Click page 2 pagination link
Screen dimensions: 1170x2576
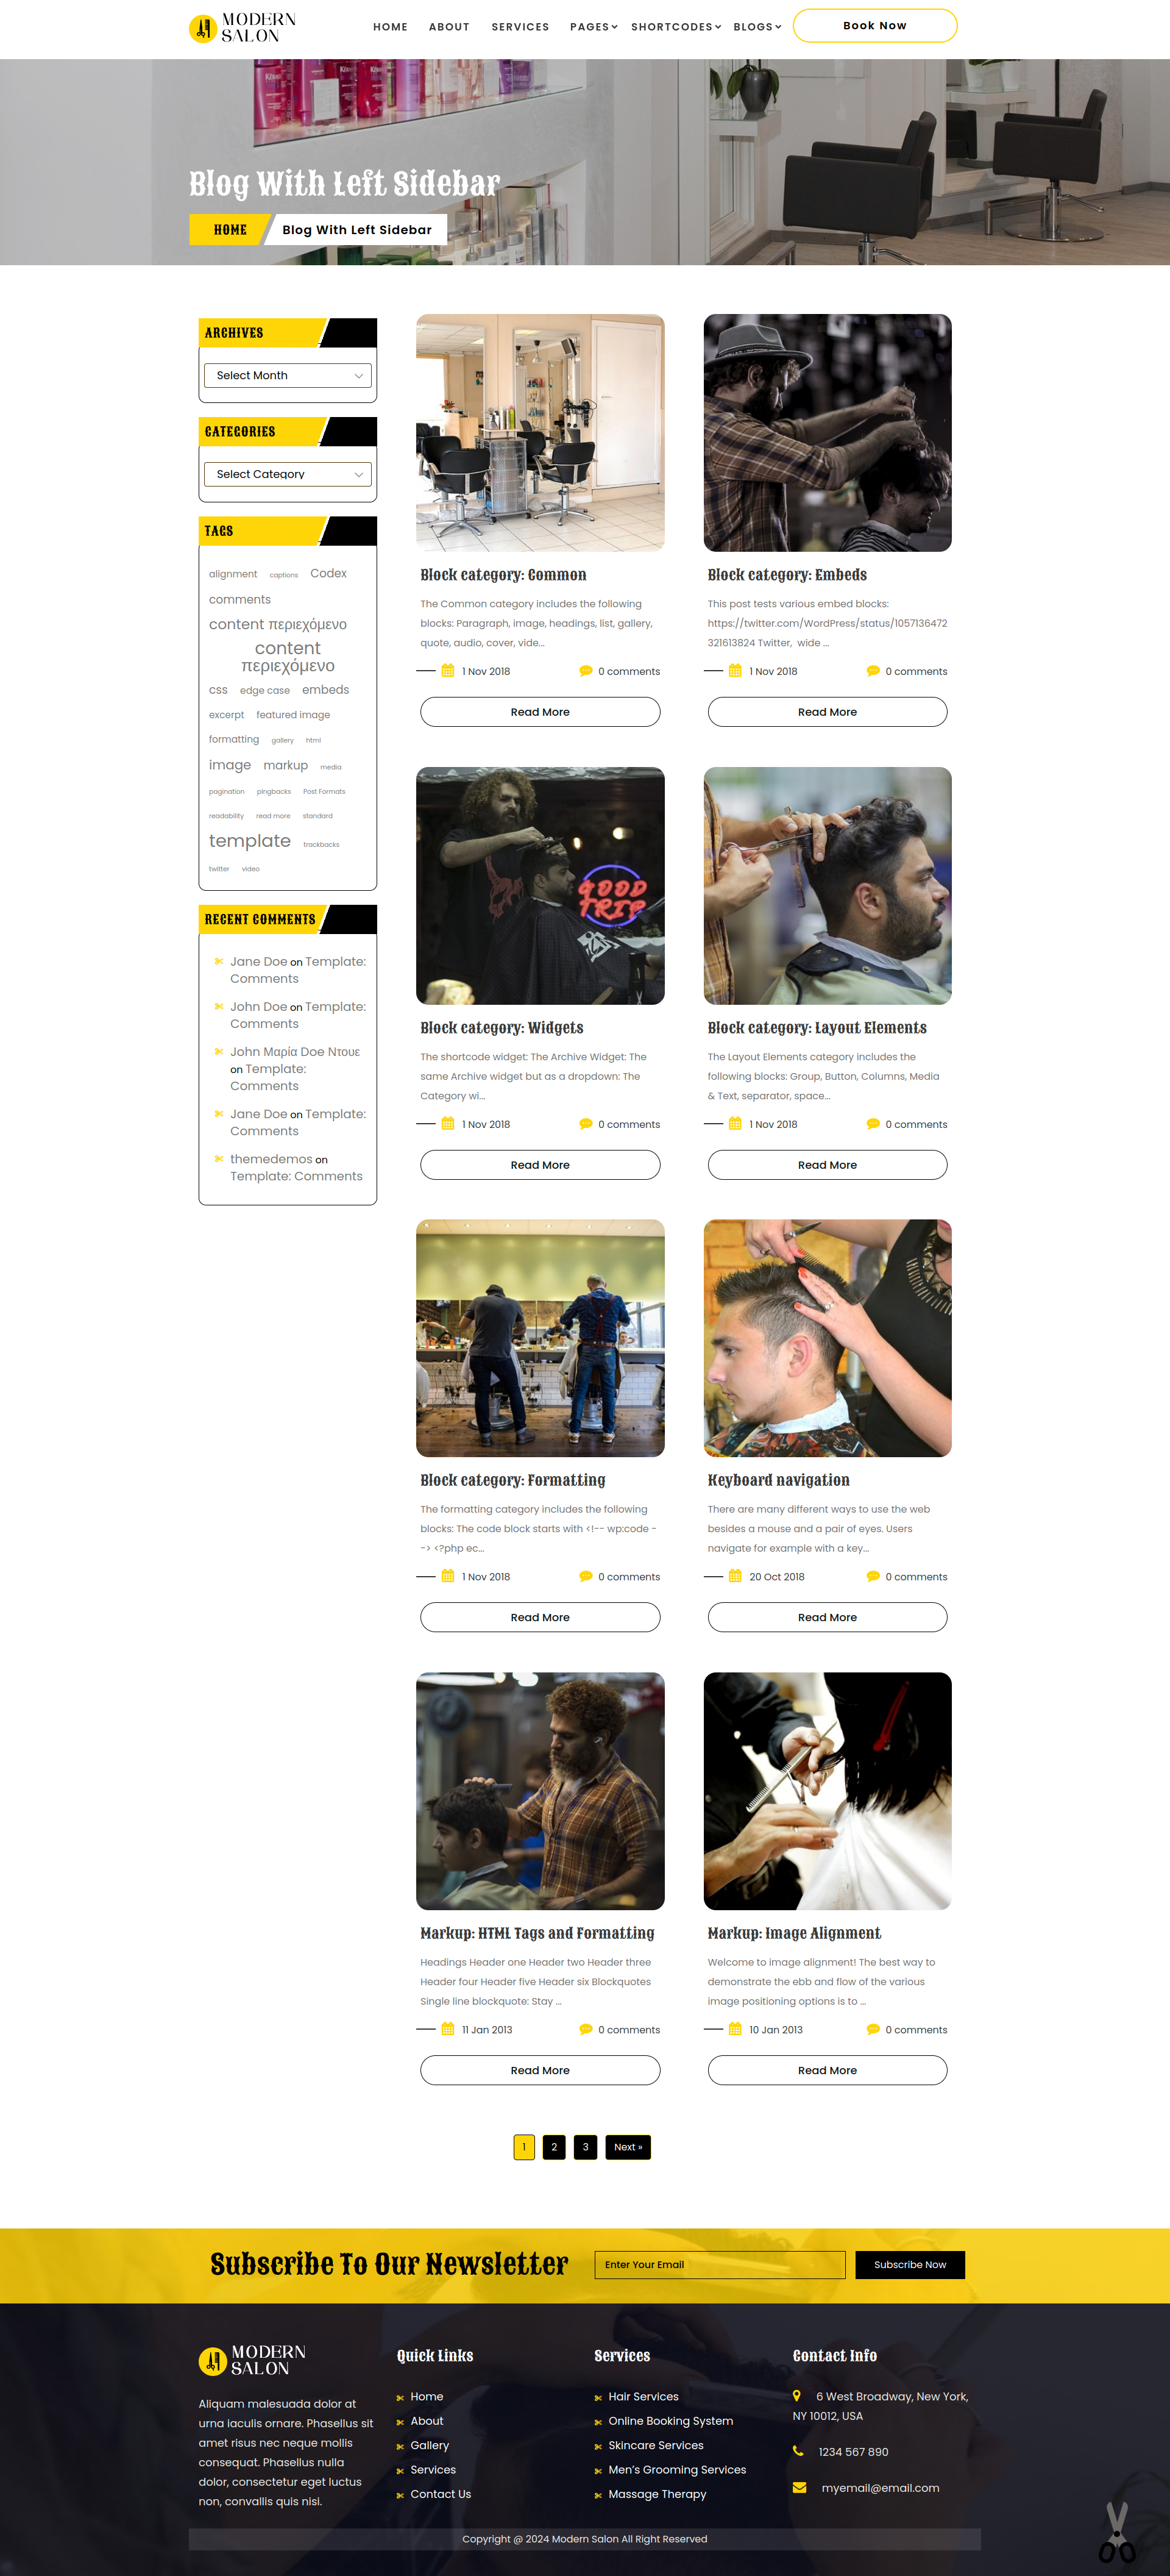click(x=555, y=2144)
